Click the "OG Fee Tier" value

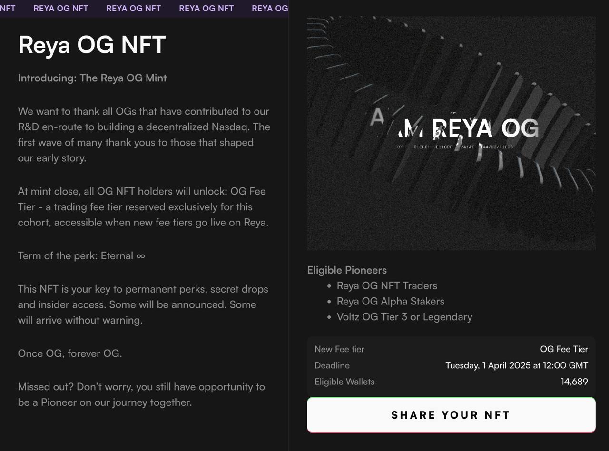[x=564, y=349]
